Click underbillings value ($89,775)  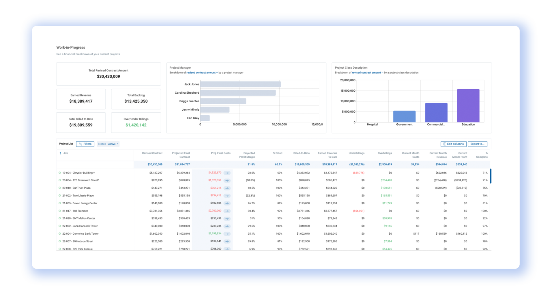pos(359,173)
